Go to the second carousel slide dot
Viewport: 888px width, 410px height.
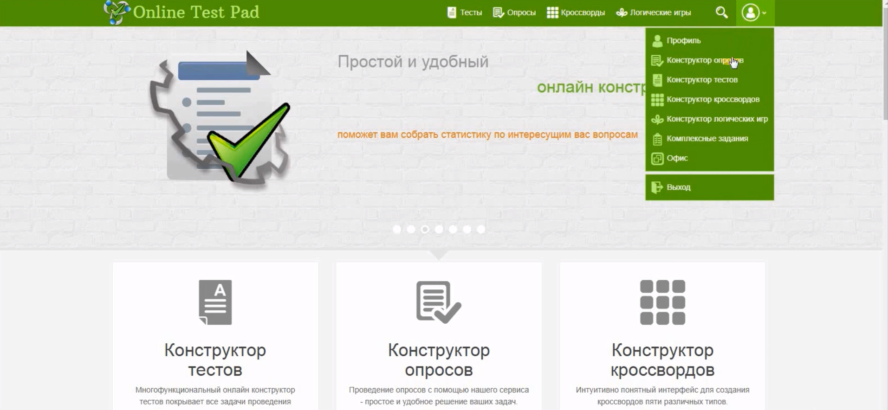(x=411, y=229)
